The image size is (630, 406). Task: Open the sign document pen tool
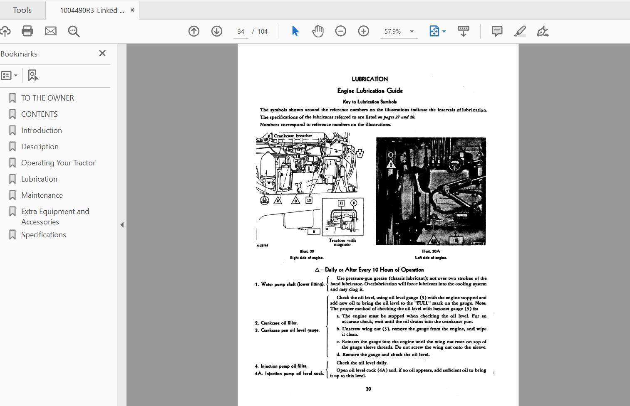coord(543,31)
